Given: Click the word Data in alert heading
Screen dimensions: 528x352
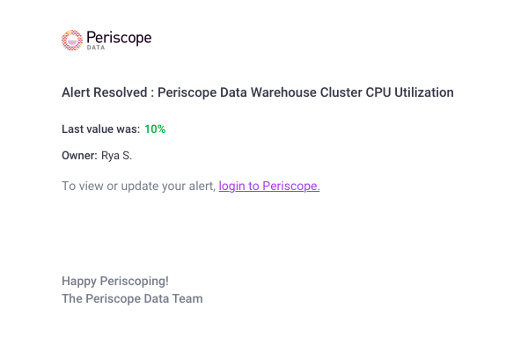Looking at the screenshot, I should click(x=233, y=92).
